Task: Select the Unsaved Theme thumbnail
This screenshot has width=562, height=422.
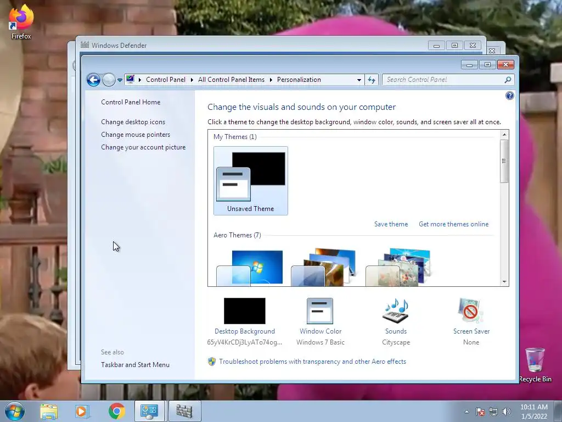Action: (250, 181)
